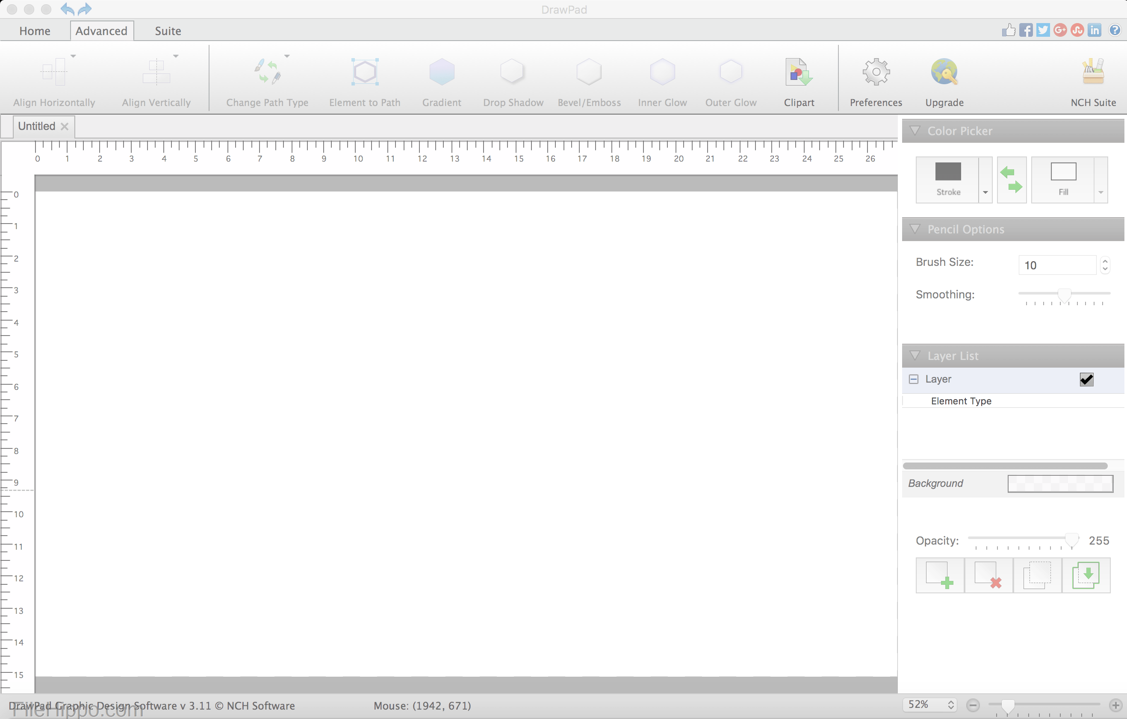Open help with question mark icon
Screen dimensions: 1127x719
[x=1115, y=30]
